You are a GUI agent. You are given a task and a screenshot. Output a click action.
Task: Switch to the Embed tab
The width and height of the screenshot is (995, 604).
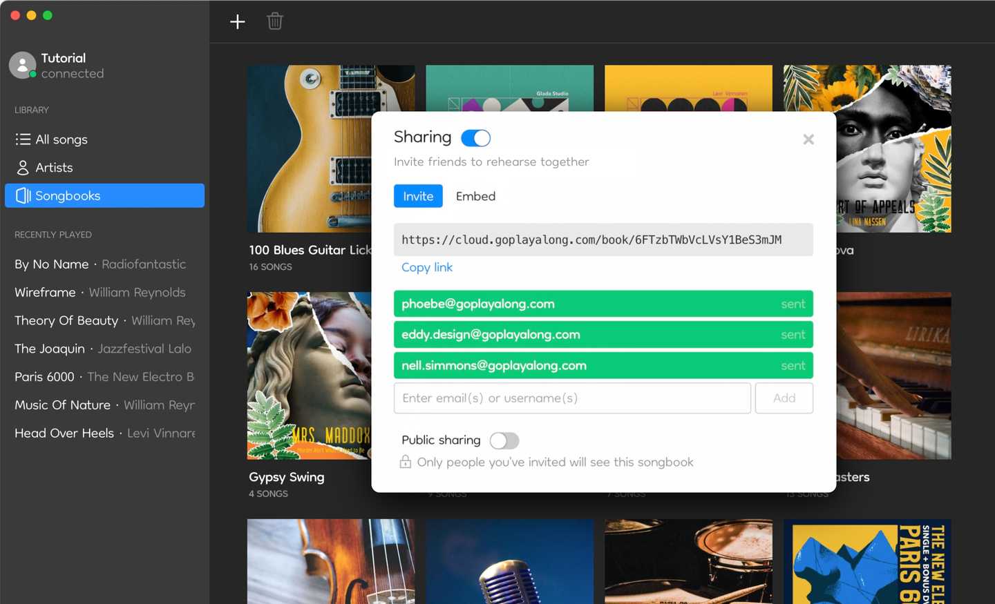coord(475,196)
